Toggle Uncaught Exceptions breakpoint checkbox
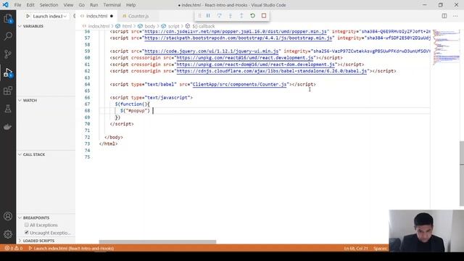The width and height of the screenshot is (464, 261). click(x=27, y=233)
